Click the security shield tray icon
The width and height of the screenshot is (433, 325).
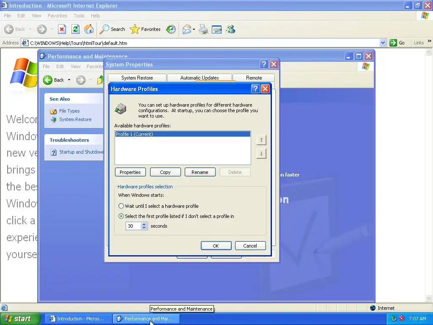402,319
